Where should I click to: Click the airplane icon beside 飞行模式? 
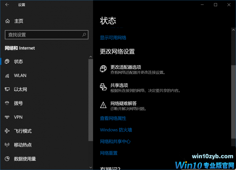click(x=7, y=131)
